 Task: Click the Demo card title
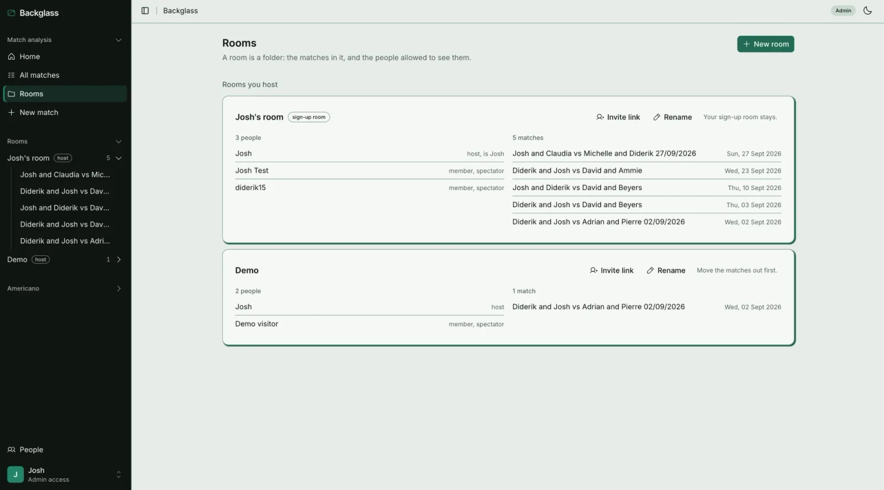click(247, 270)
